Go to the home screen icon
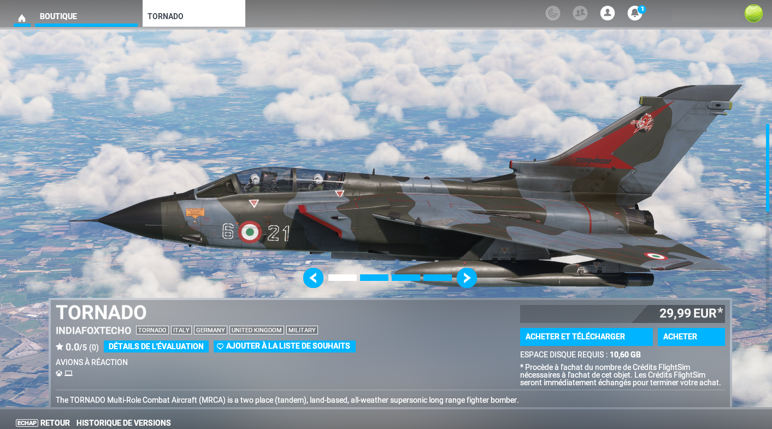The width and height of the screenshot is (772, 429). coord(22,18)
